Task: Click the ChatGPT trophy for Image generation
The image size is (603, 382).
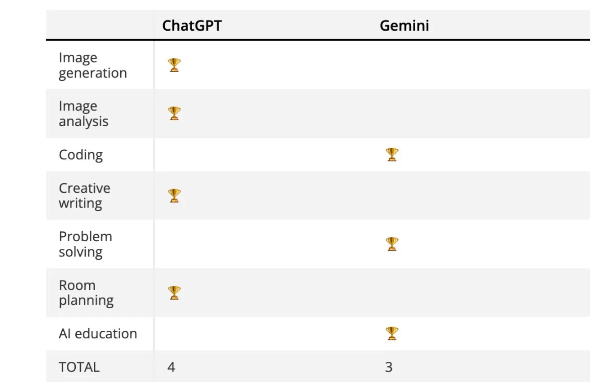Action: coord(174,65)
